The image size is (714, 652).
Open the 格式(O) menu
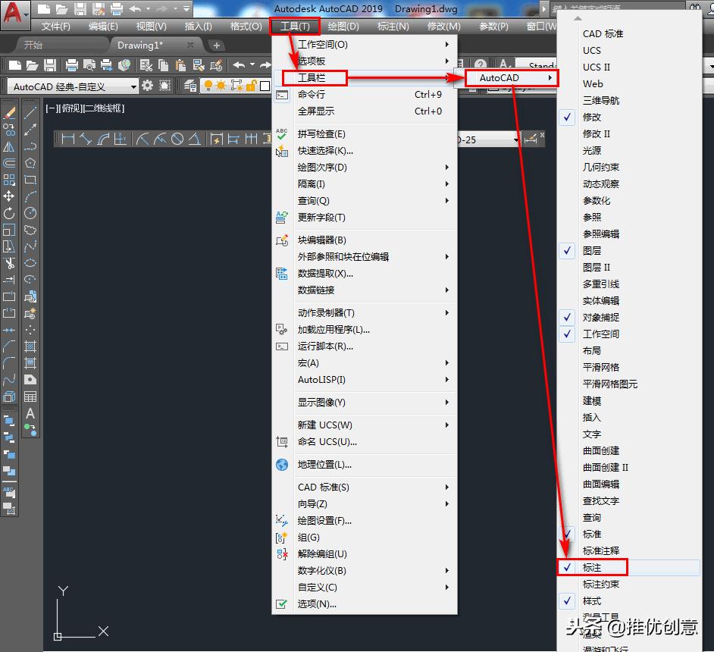pyautogui.click(x=246, y=25)
